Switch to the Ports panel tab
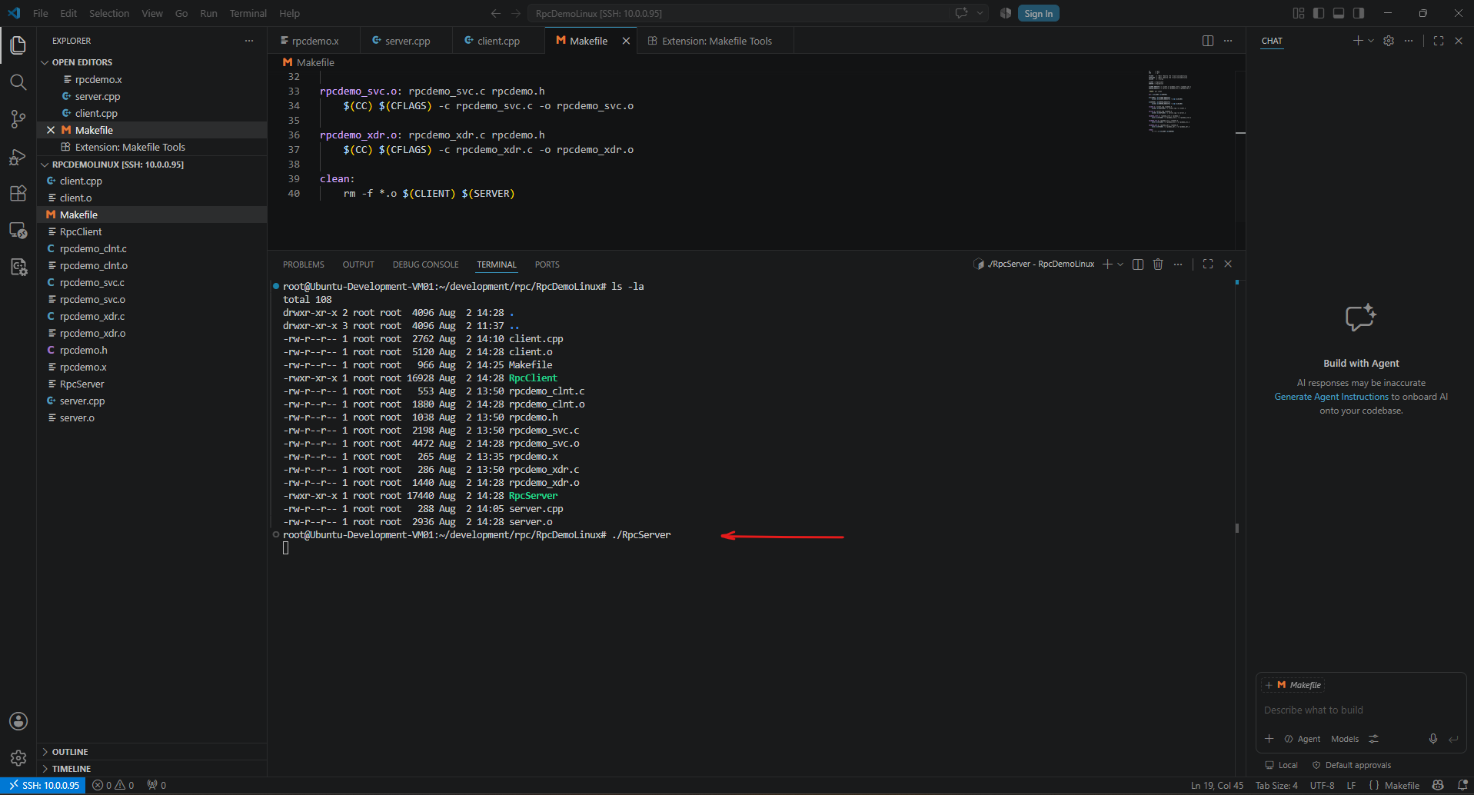 [x=547, y=264]
